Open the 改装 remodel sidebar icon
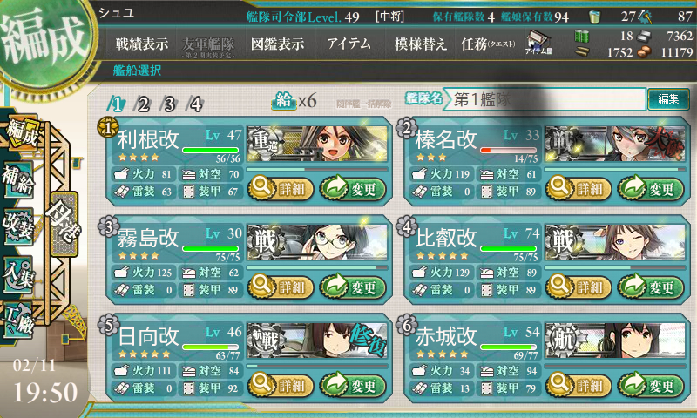Screen dimensions: 697x418 tap(18, 226)
